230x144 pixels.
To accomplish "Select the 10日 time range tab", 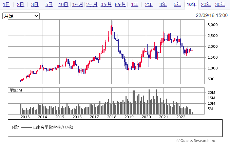I will [x=63, y=4].
